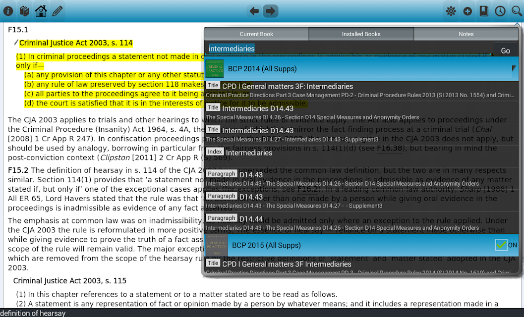The height and width of the screenshot is (317, 524).
Task: Navigate back with the left arrow
Action: coord(254,11)
